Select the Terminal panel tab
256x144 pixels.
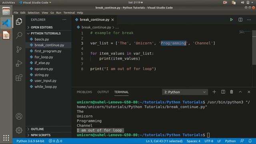[x=121, y=92]
